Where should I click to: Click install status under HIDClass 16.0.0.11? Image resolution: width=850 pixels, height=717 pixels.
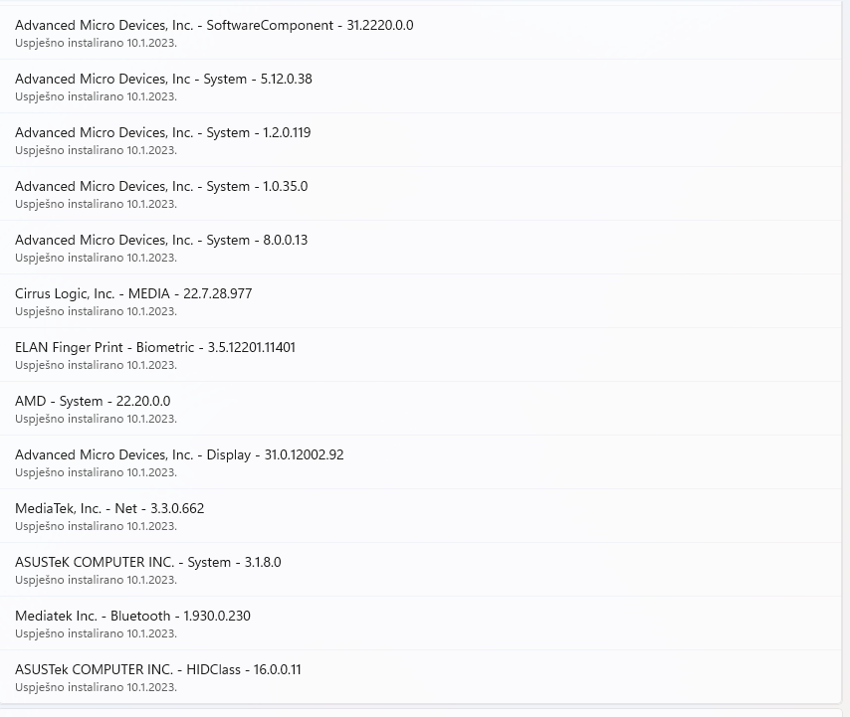pos(96,687)
